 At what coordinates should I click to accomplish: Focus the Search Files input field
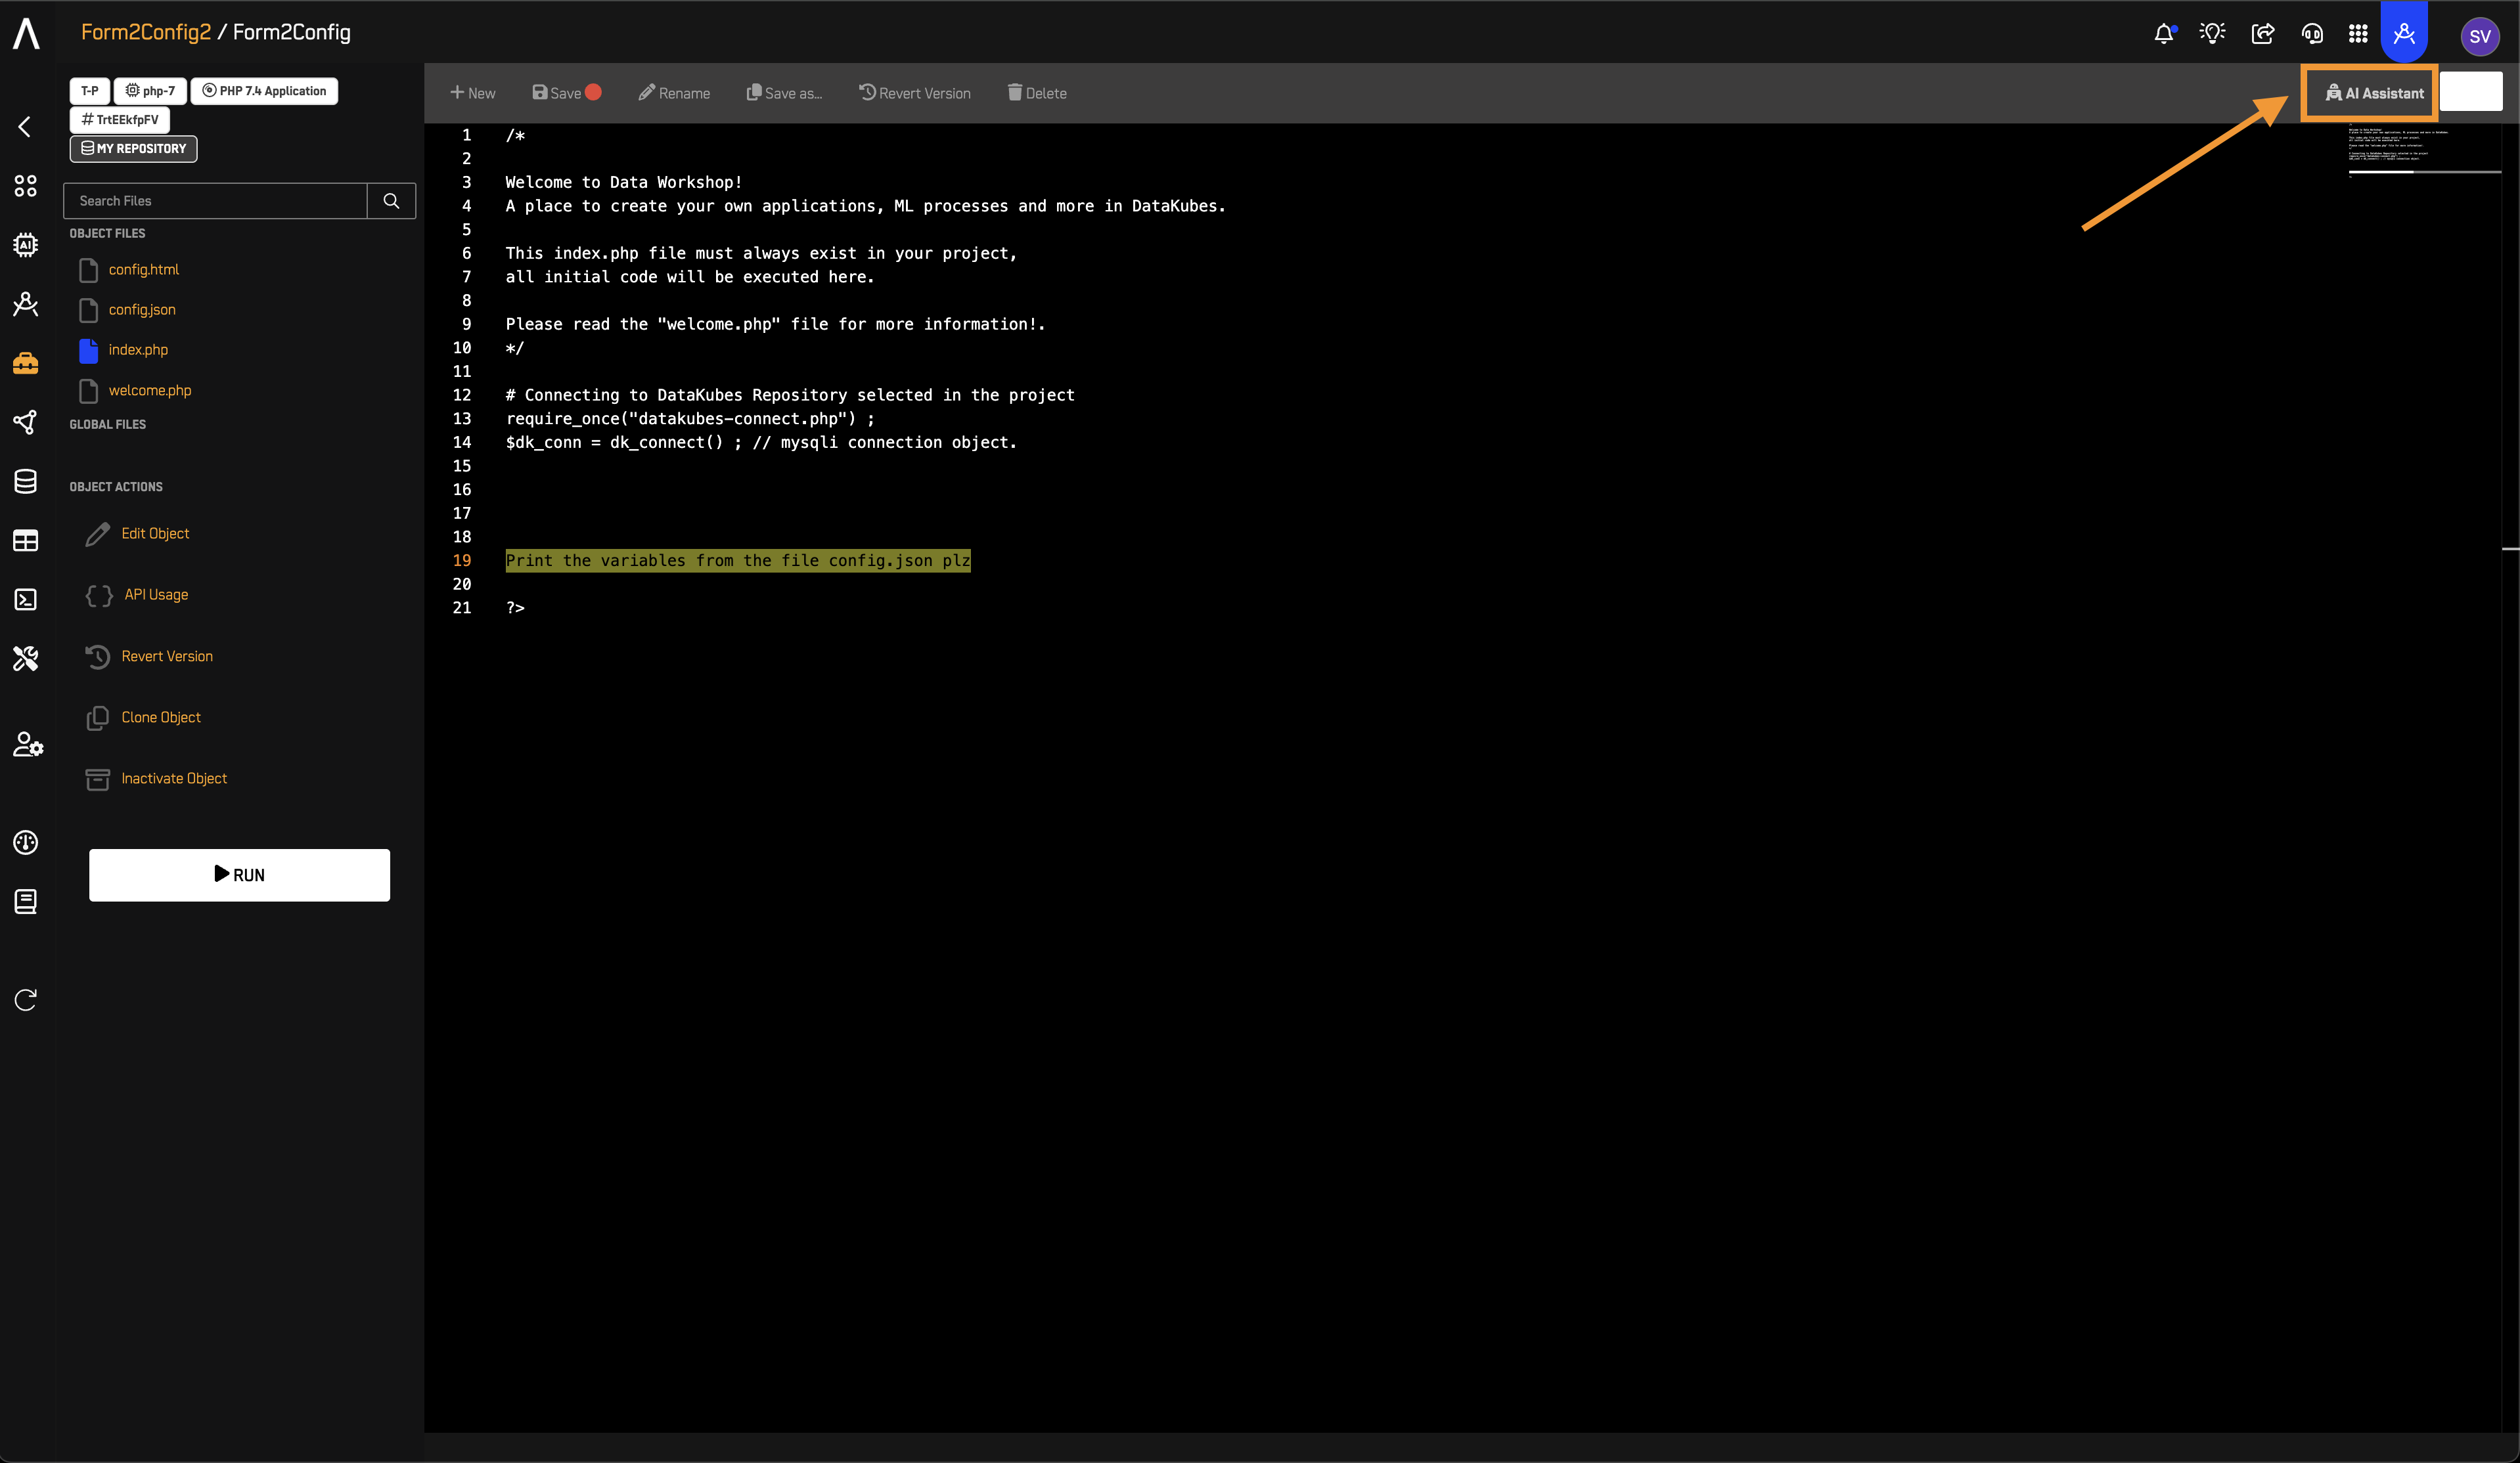click(215, 201)
